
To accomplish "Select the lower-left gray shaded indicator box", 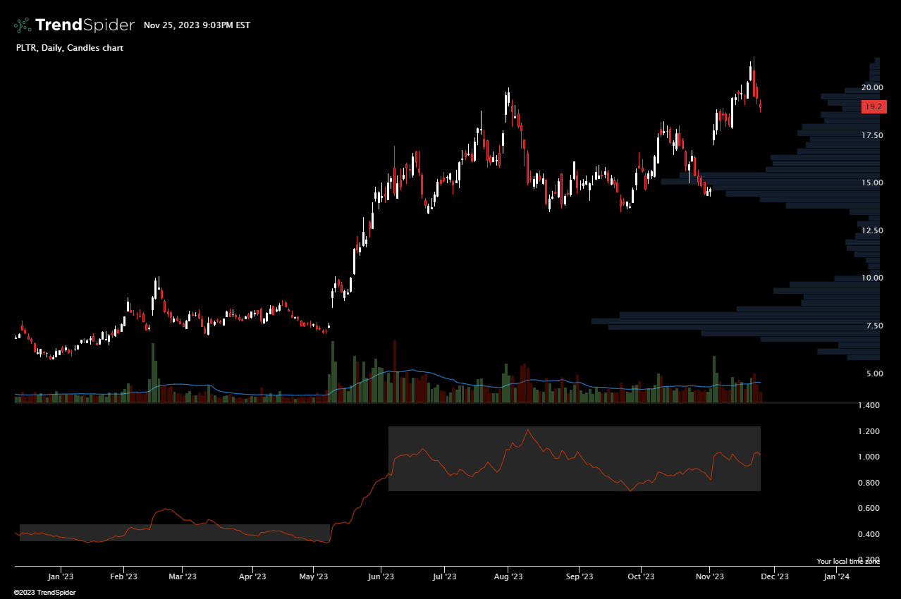I will 173,533.
